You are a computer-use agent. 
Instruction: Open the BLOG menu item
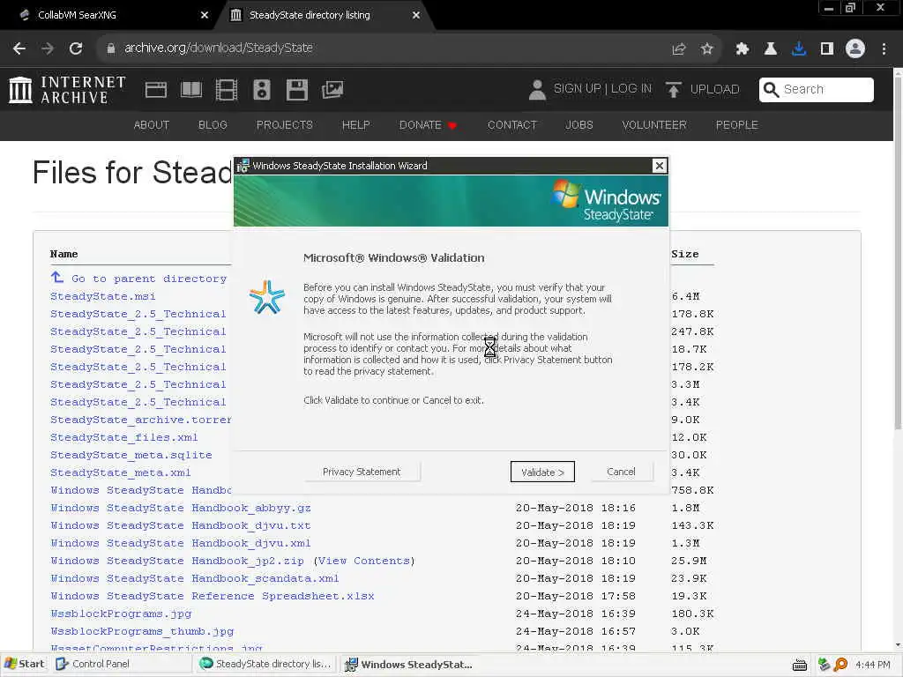click(x=213, y=125)
